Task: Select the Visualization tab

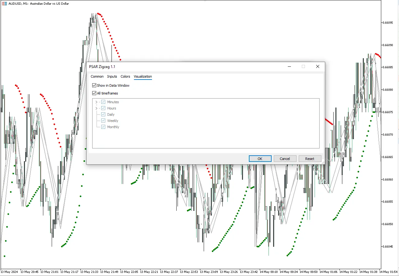Action: coord(143,76)
